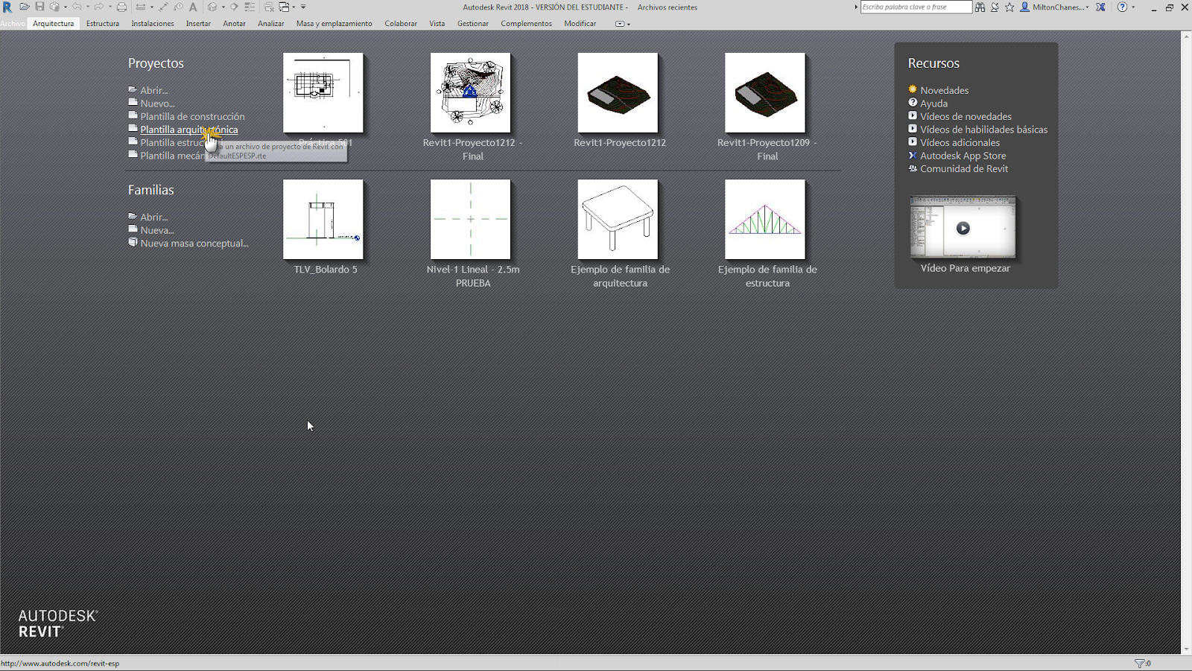The width and height of the screenshot is (1192, 671).
Task: Click the Measure between references icon
Action: point(140,7)
